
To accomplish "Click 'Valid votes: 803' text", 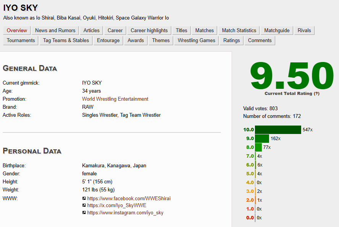I will click(x=260, y=108).
